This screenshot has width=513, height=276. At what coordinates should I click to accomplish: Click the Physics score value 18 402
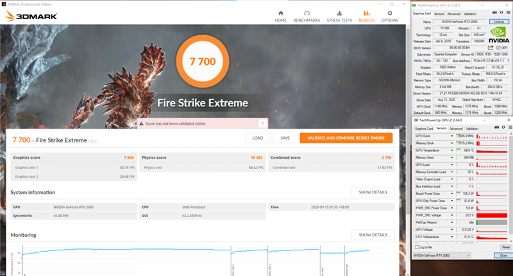(256, 158)
